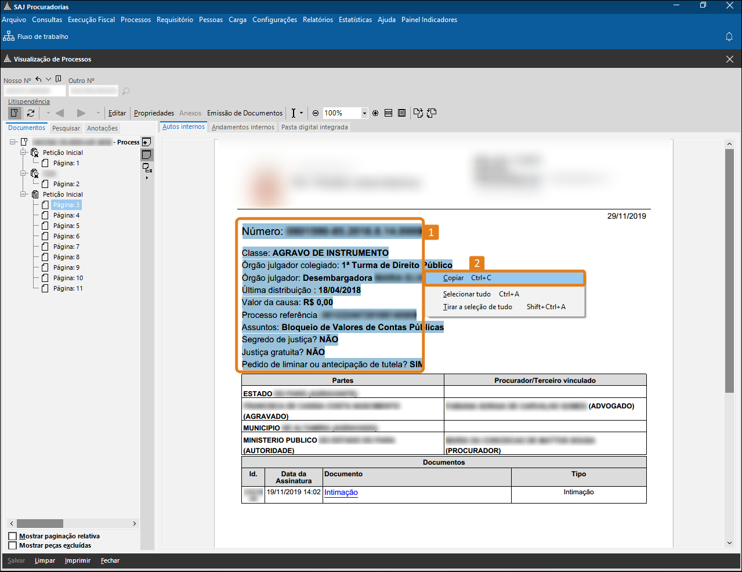Open the Intimação document link
This screenshot has width=742, height=572.
(341, 493)
